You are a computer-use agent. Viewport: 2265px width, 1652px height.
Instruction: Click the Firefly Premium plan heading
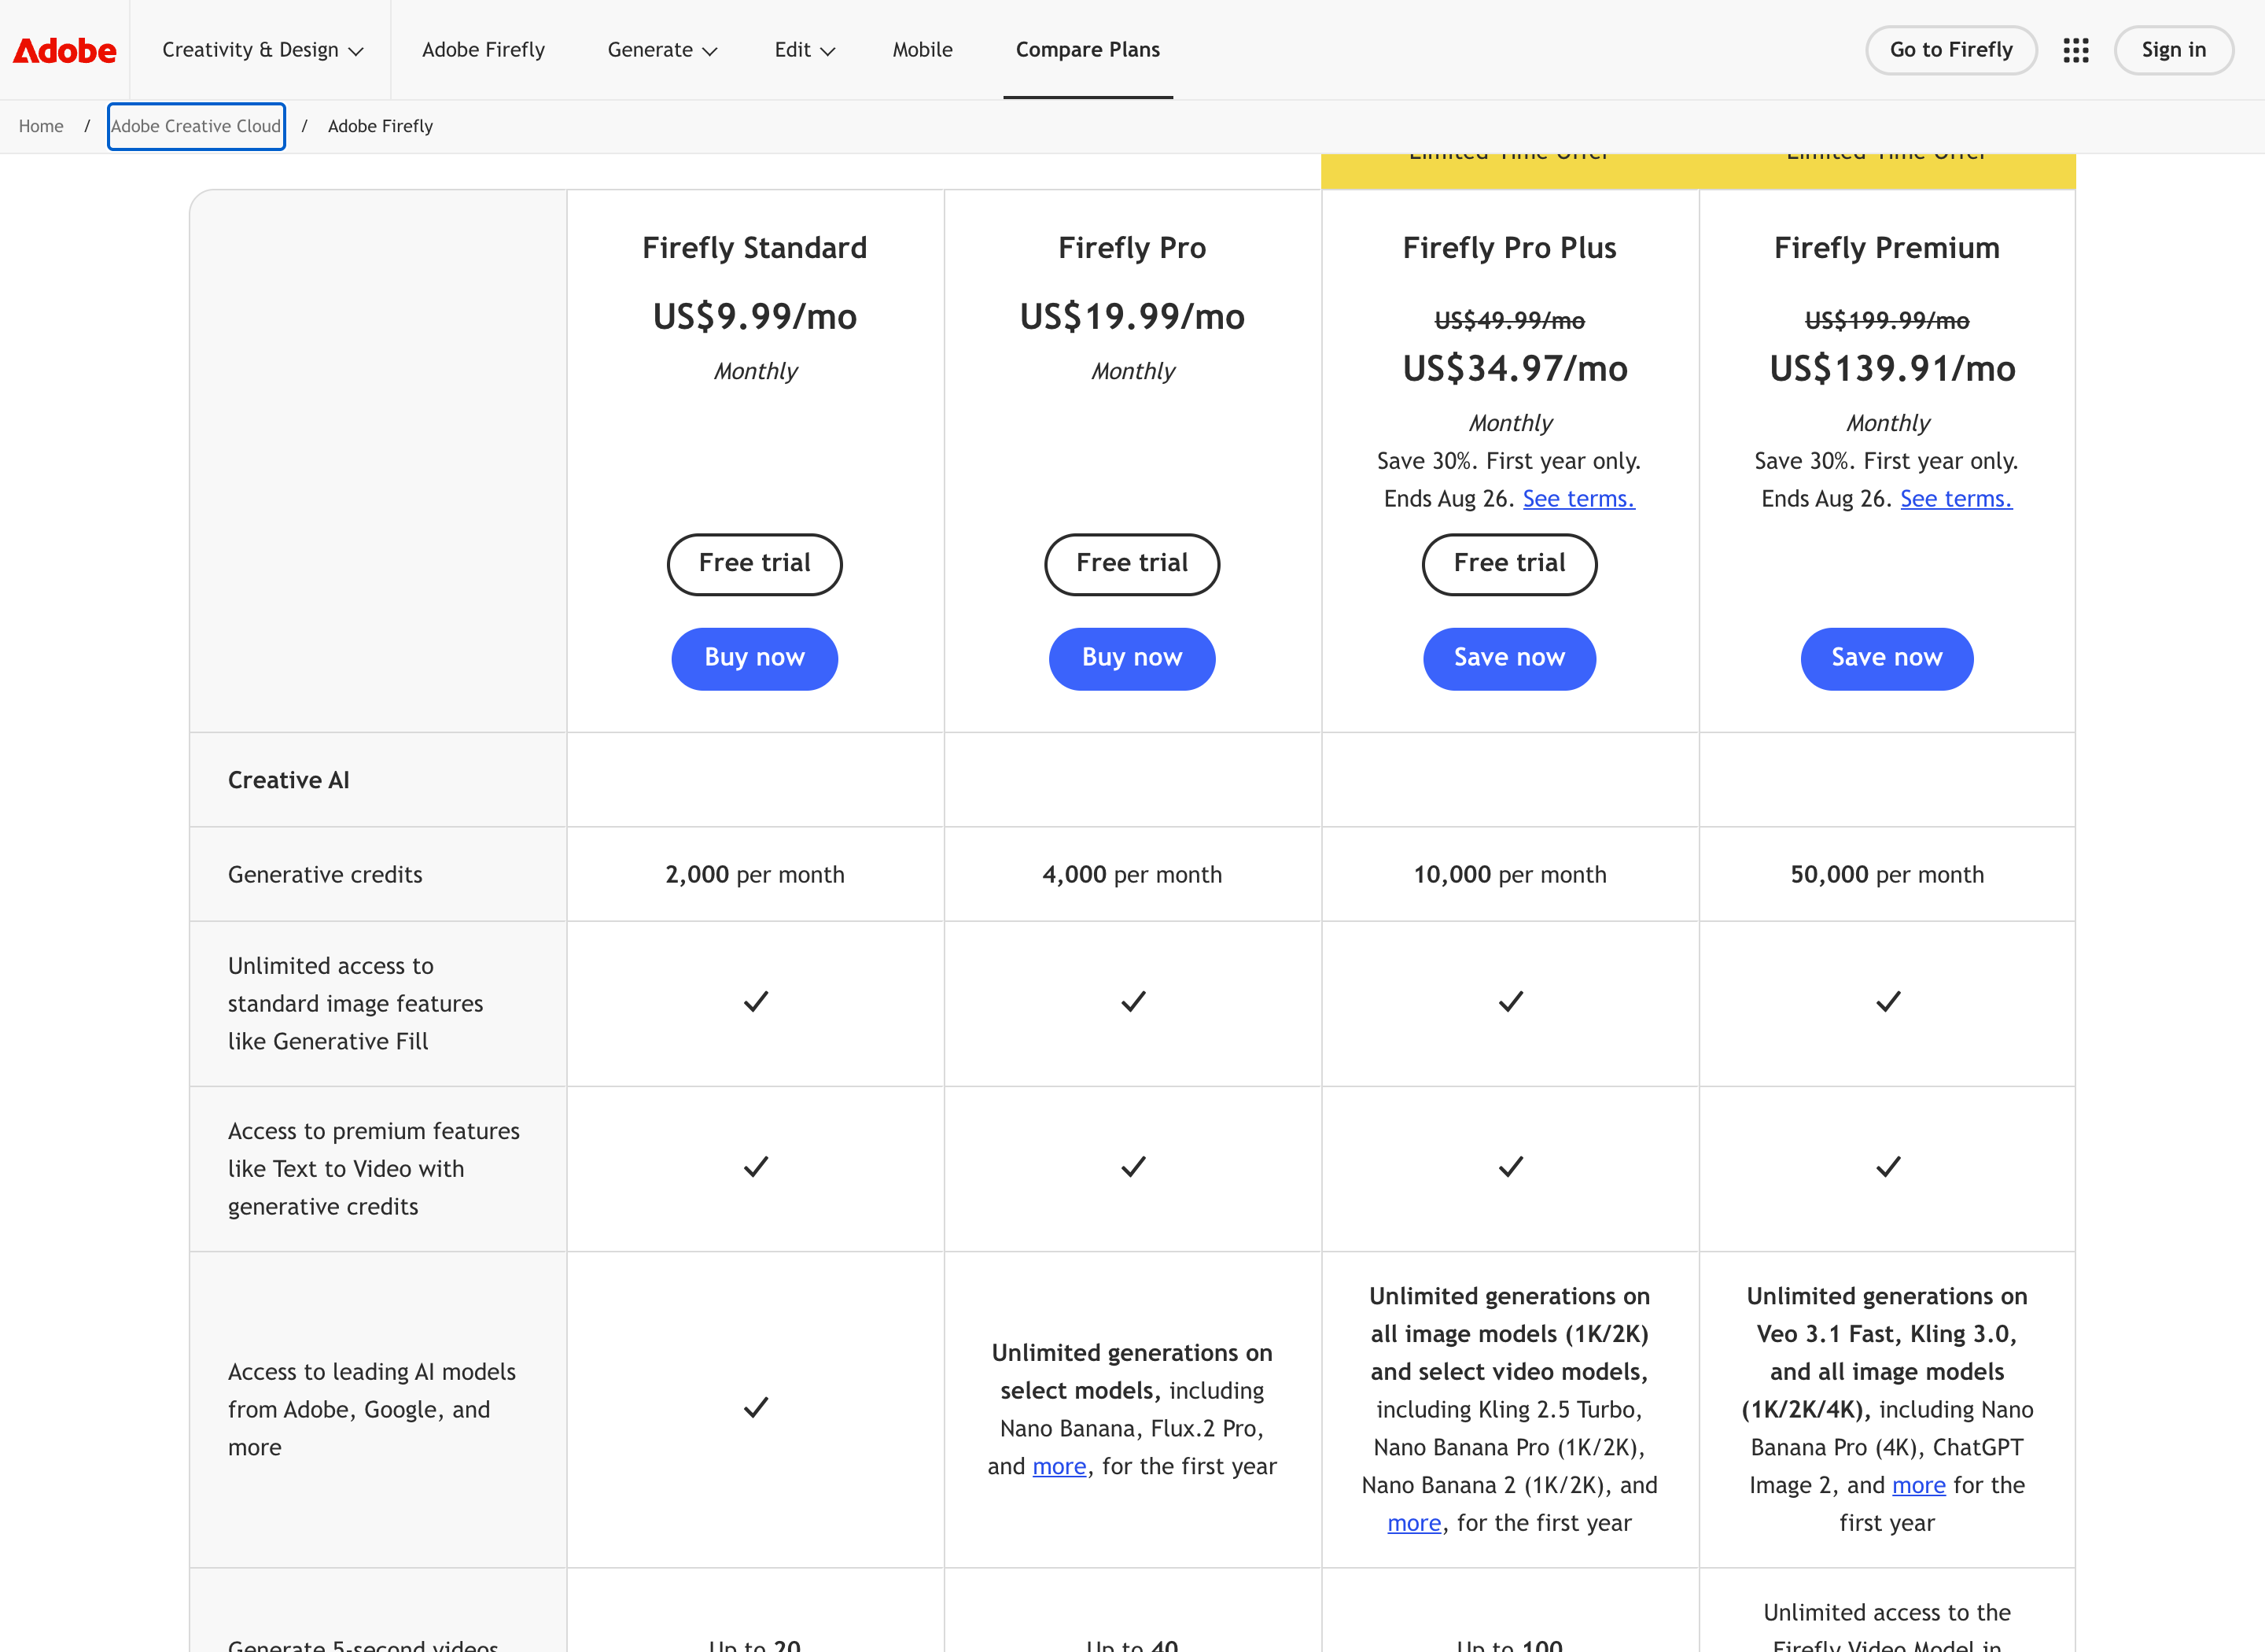click(1887, 248)
